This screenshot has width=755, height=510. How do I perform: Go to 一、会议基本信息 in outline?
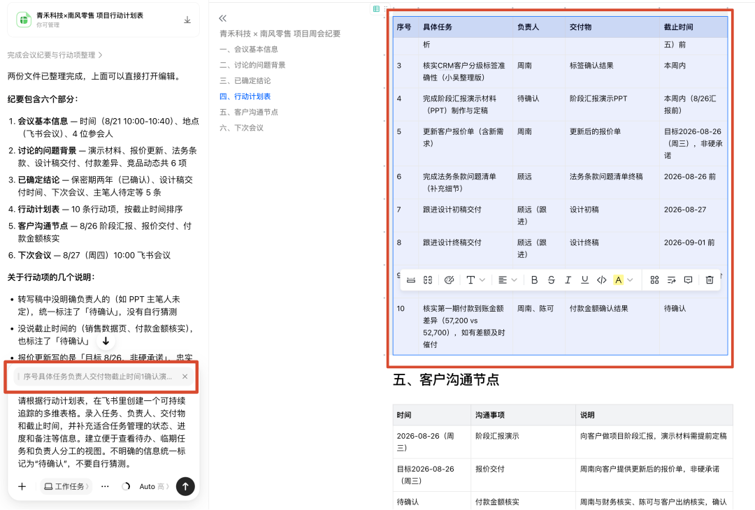coord(249,50)
